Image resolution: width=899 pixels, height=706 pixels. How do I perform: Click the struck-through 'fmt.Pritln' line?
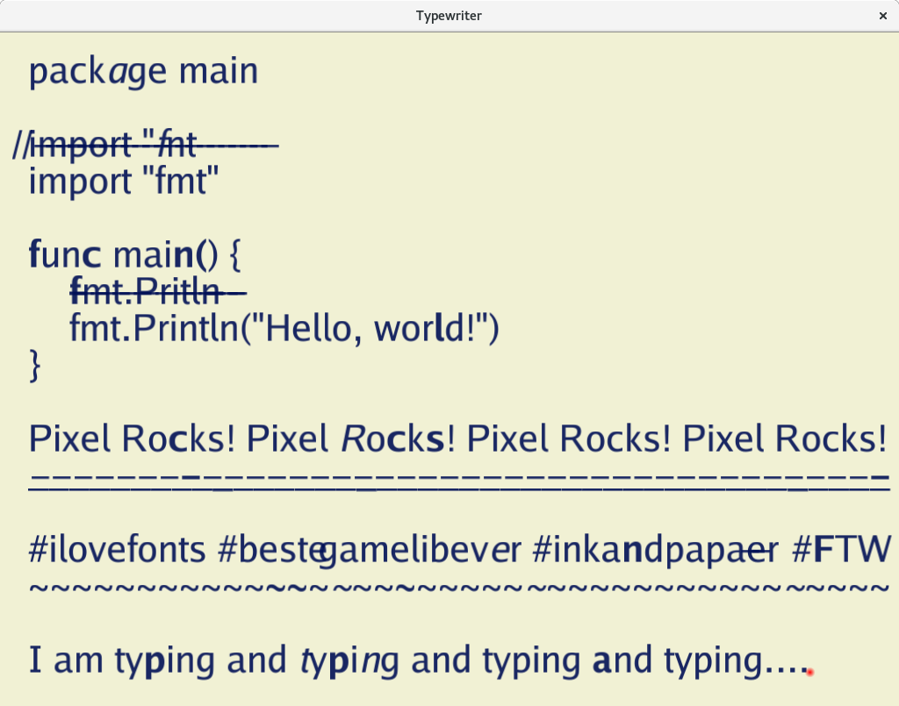[158, 291]
